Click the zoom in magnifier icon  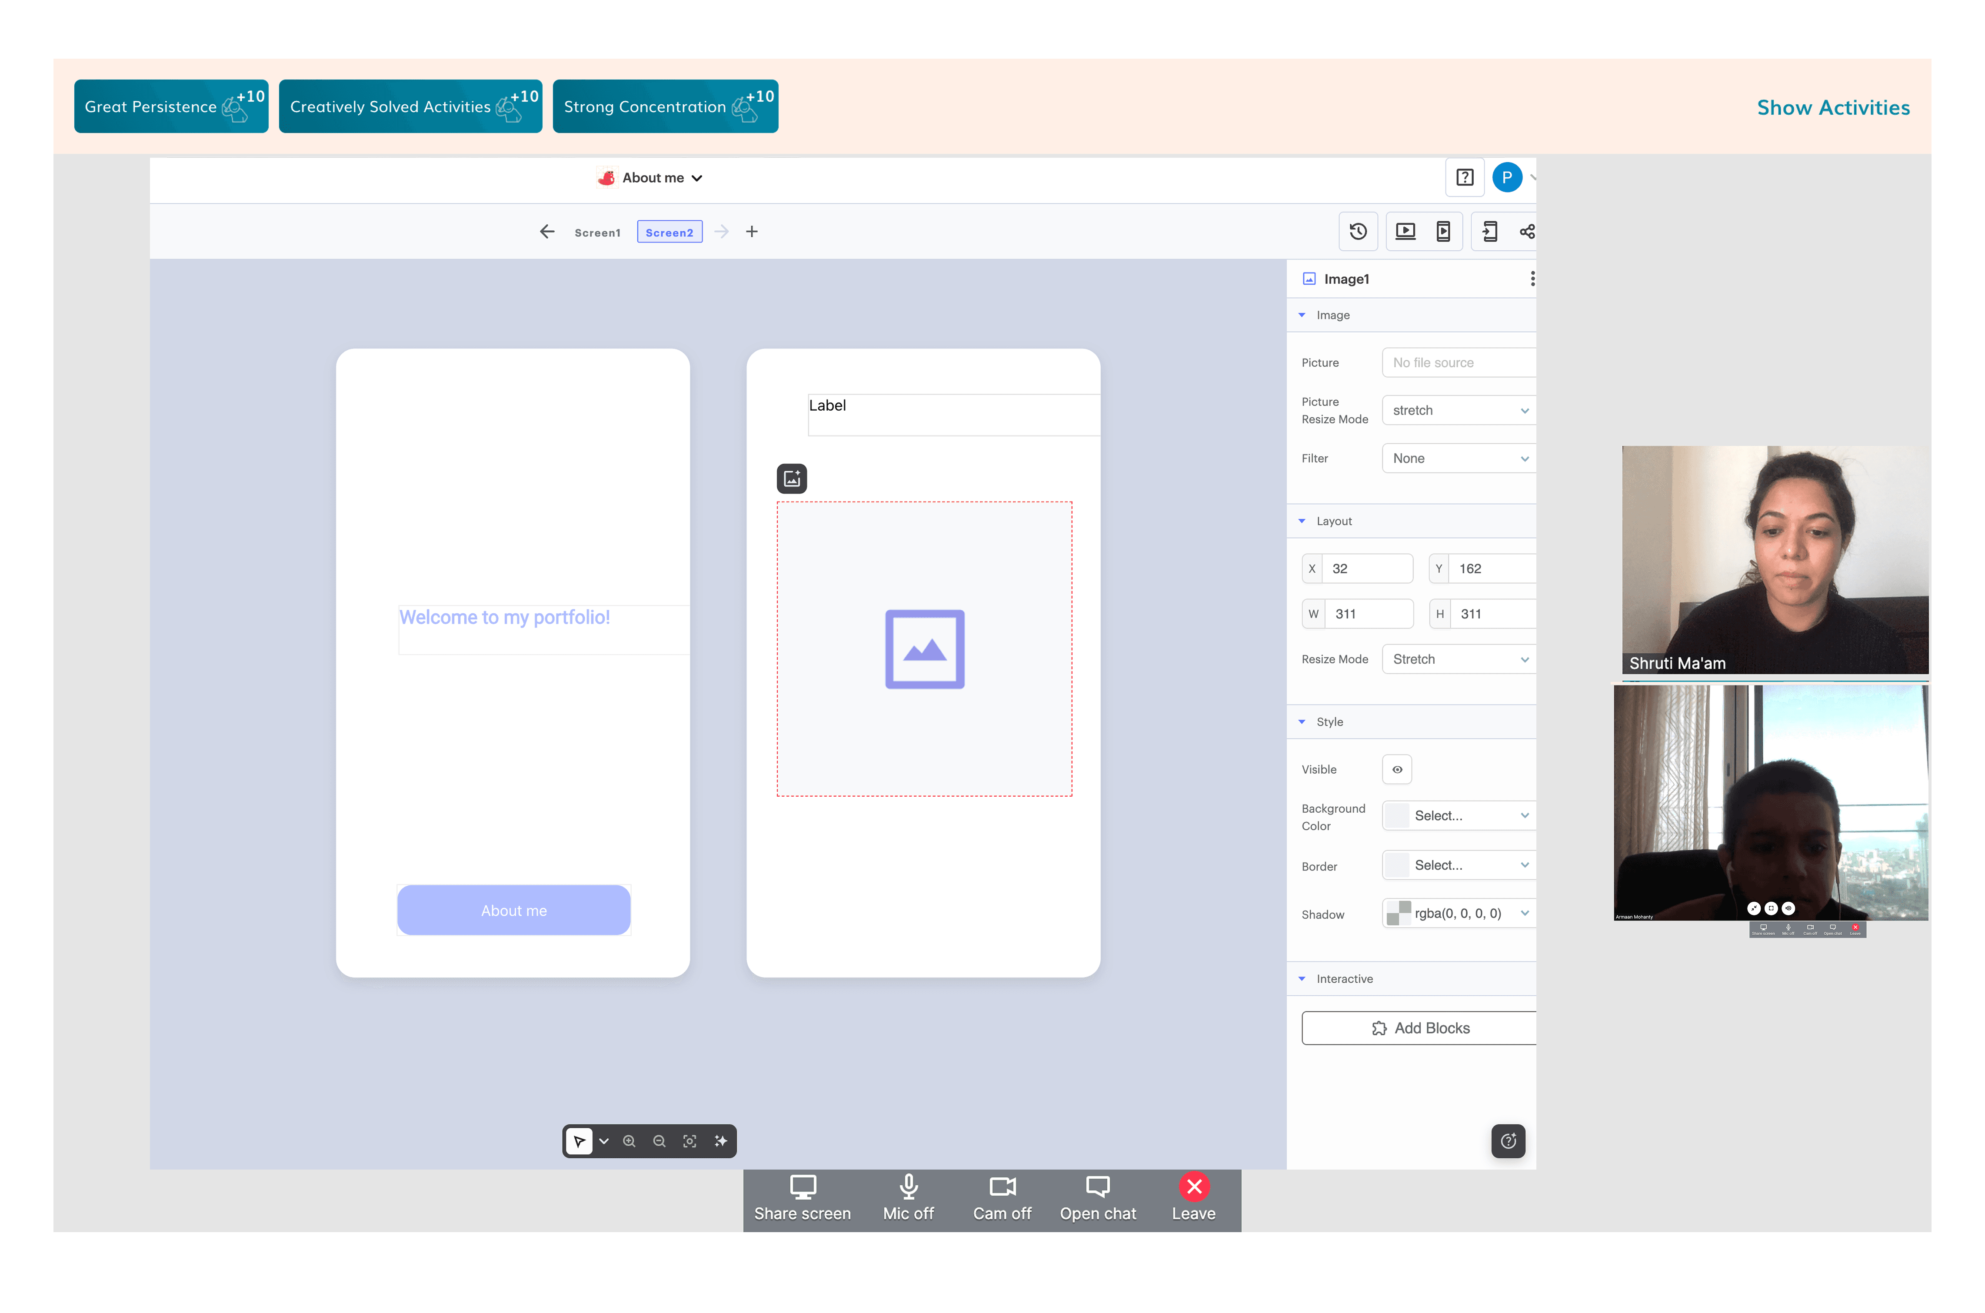tap(629, 1141)
